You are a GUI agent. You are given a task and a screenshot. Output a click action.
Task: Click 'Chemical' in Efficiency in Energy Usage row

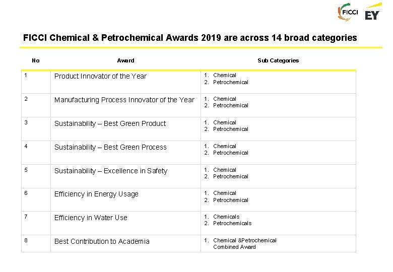[x=225, y=193]
